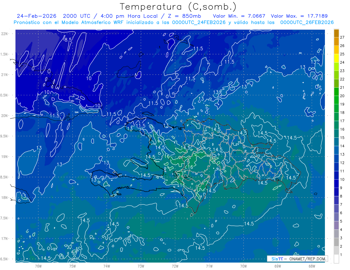Click the '22' value on the color scale
The width and height of the screenshot is (350, 270).
tap(342, 79)
